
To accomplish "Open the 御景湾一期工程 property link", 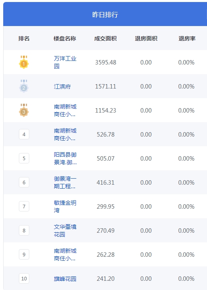I will [65, 183].
